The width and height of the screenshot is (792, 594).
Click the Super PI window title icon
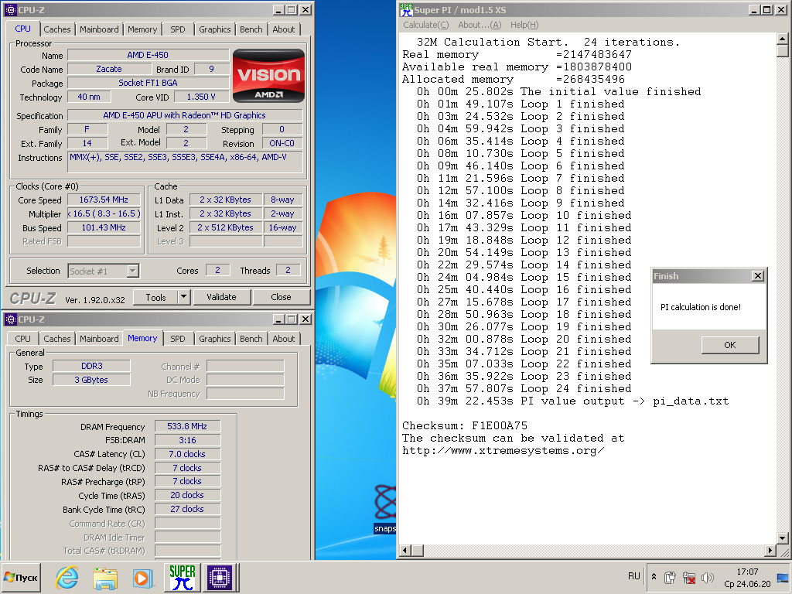[x=405, y=9]
